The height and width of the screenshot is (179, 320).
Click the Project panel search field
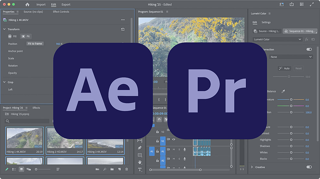(x=27, y=121)
